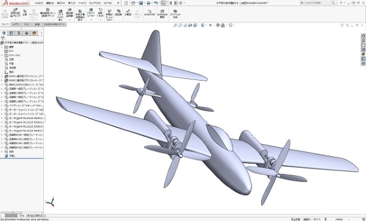Open the ConfigurationManager tab icon
The image size is (366, 221).
point(19,33)
